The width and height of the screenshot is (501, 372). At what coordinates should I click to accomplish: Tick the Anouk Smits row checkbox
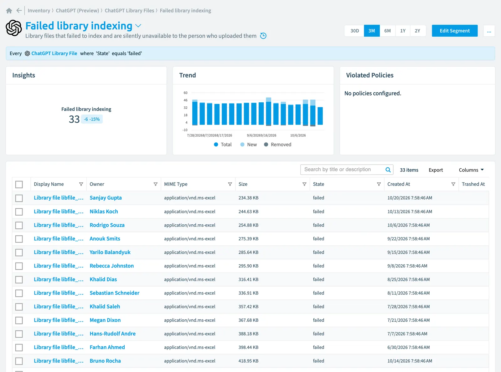pos(19,239)
